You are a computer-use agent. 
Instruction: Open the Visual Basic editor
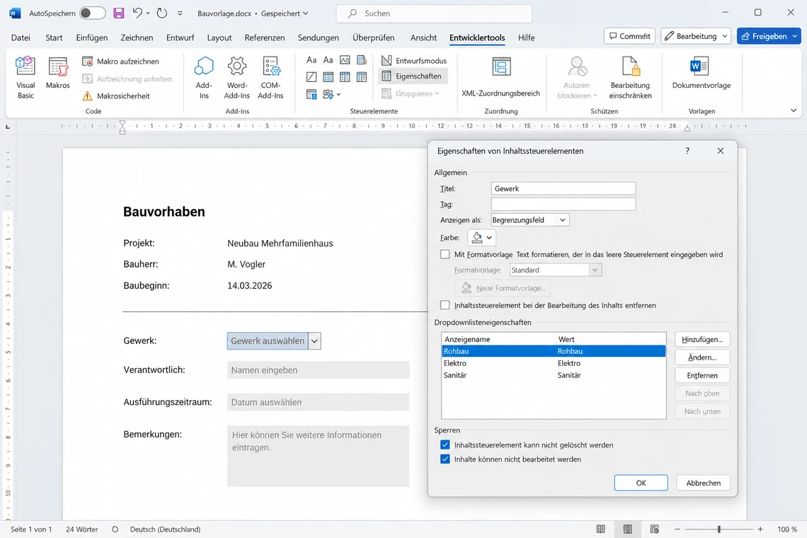pyautogui.click(x=25, y=78)
